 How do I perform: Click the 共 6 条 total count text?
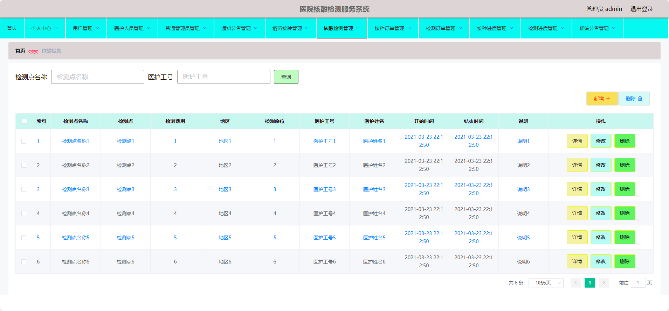516,283
